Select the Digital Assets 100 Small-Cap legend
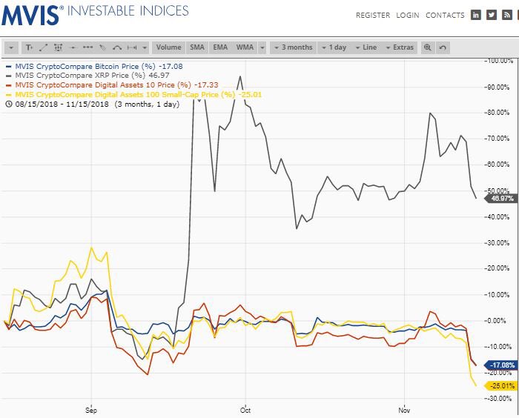519x418 pixels. coord(139,95)
